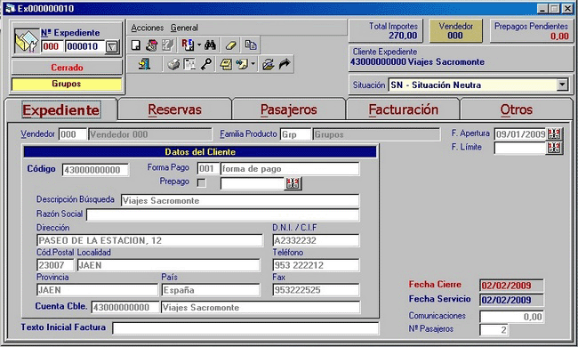The height and width of the screenshot is (347, 578).
Task: Click the Localidad field JAEN
Action: 168,265
